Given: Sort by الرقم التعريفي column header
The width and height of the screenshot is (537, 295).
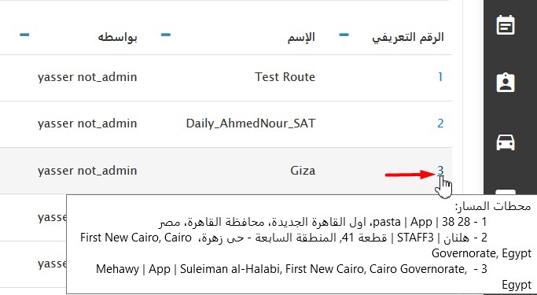Looking at the screenshot, I should [x=408, y=37].
